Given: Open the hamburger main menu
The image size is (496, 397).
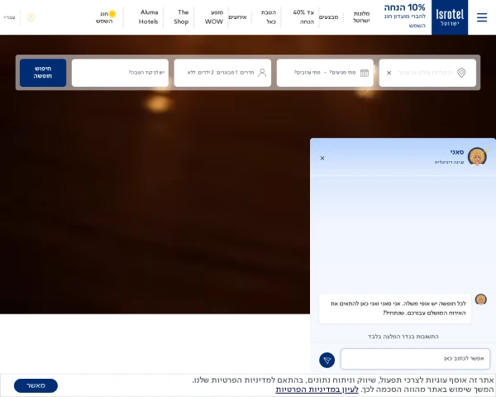Looking at the screenshot, I should [x=482, y=17].
